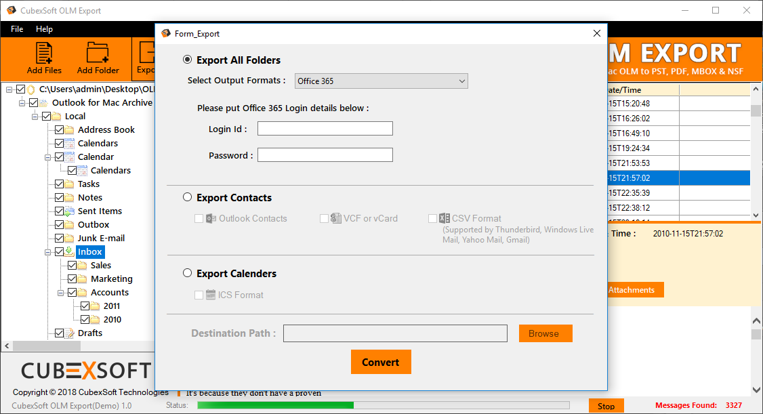Click the Junk E-mail folder icon
763x414 pixels.
click(70, 239)
